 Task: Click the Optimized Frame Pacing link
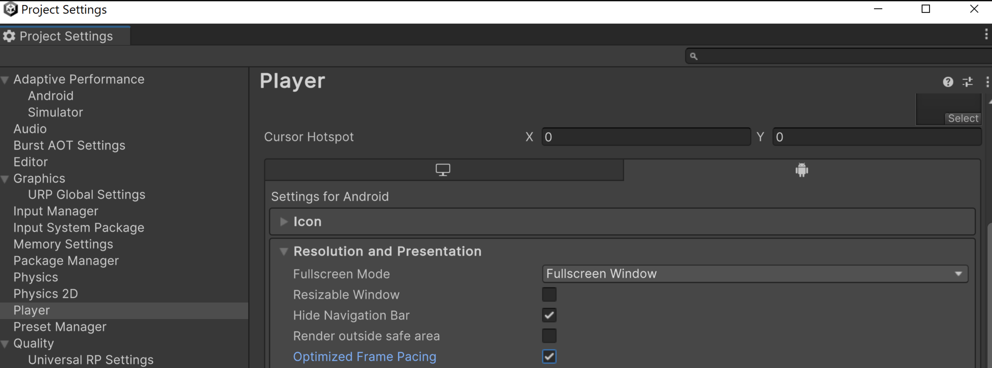point(358,356)
